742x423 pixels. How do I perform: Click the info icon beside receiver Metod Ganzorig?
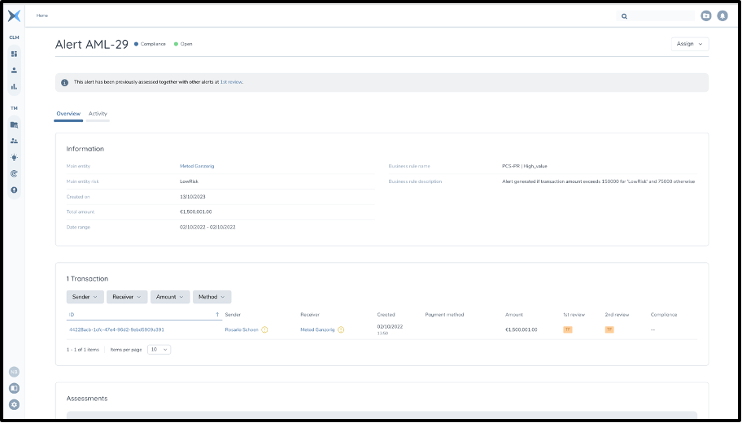[341, 329]
